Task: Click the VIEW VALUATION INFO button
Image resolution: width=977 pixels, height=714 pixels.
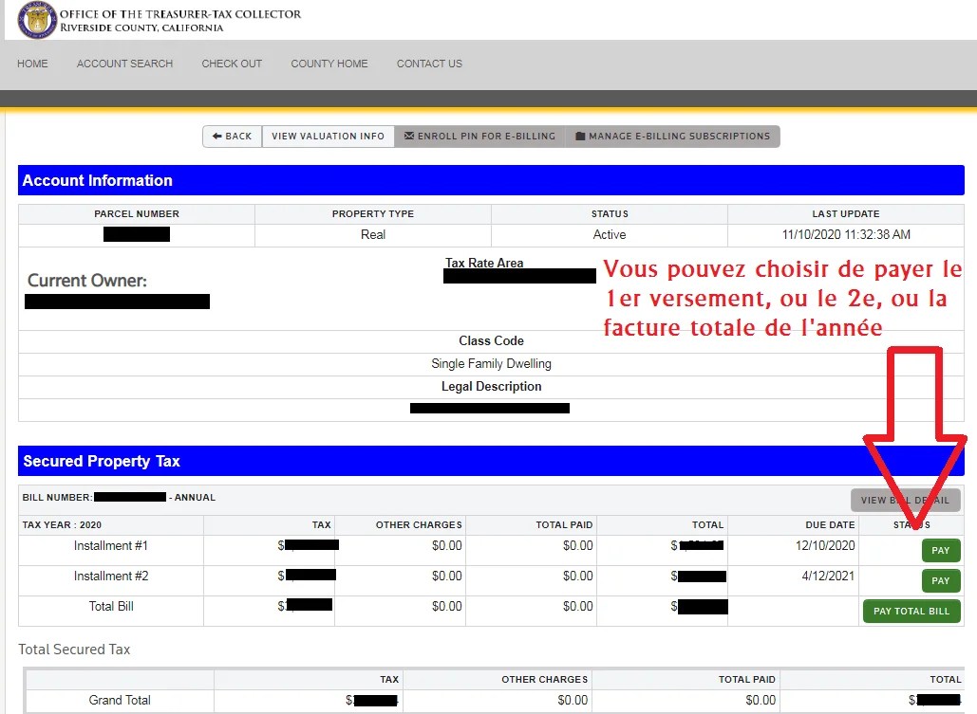Action: (x=328, y=136)
